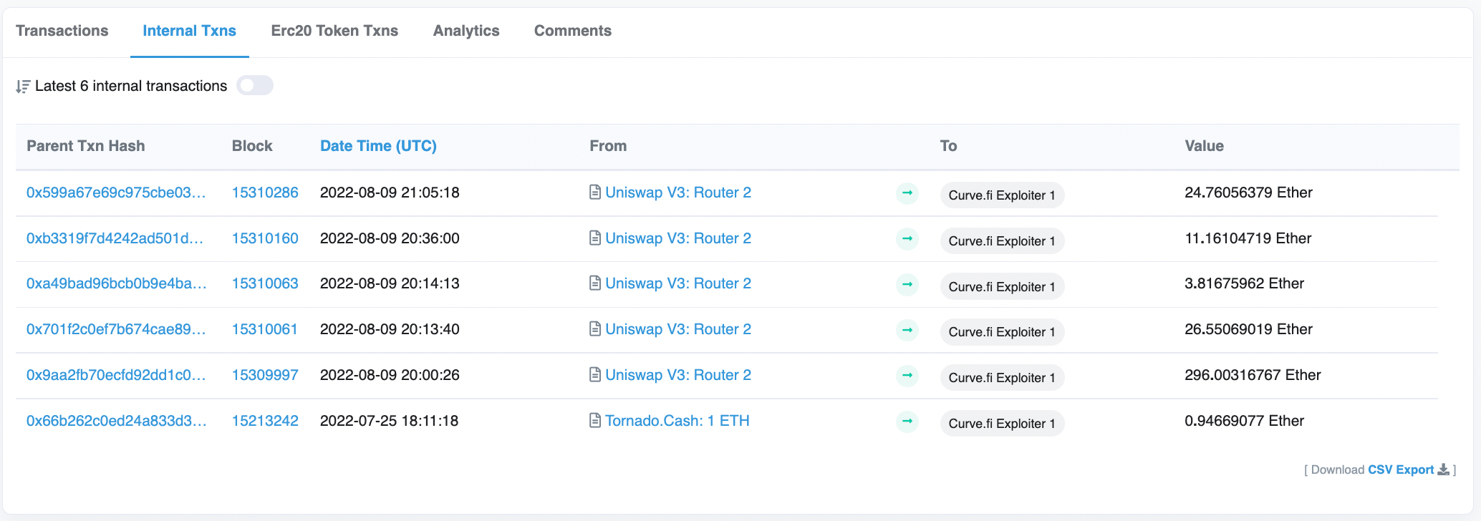Click Curve.fi Exploiter 1 badge in 24.76056379 row
This screenshot has height=521, width=1481.
(x=1002, y=195)
